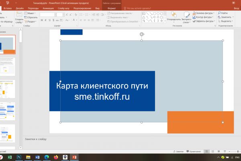Select the first slide thumbnail
The width and height of the screenshot is (241, 161).
[8, 45]
